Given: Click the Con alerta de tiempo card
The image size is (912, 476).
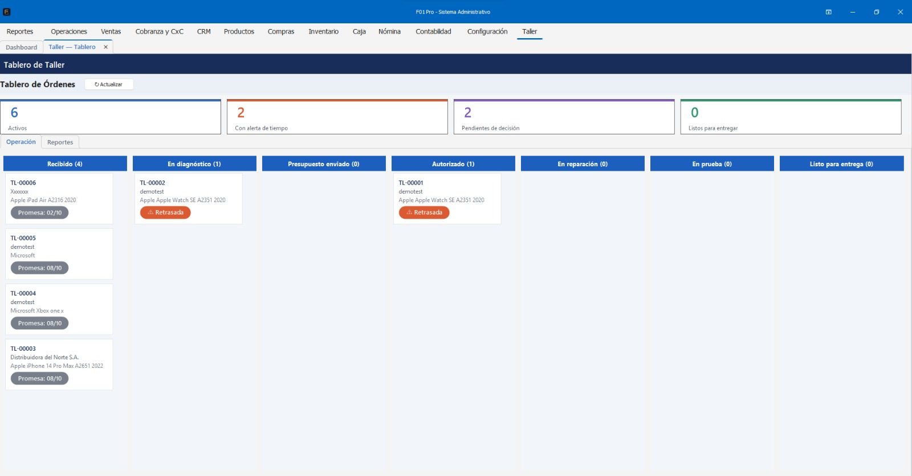Looking at the screenshot, I should tap(337, 117).
